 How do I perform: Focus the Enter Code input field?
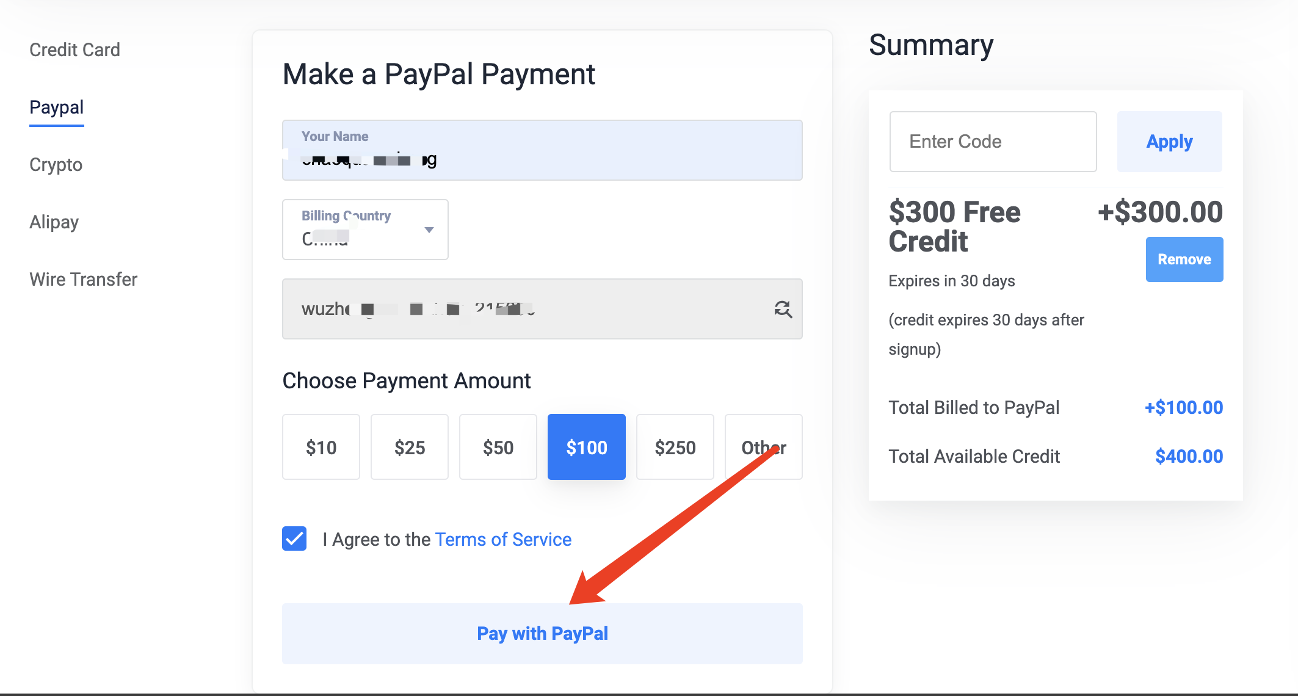point(993,142)
